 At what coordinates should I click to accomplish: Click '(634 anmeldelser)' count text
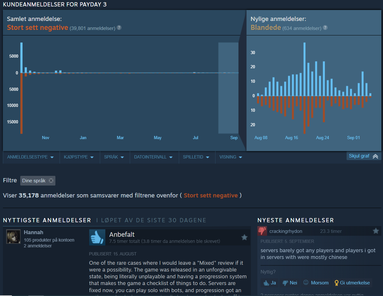(302, 28)
